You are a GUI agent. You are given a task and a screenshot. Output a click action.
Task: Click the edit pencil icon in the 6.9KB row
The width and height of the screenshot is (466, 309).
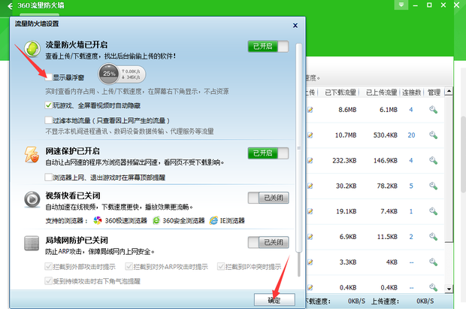pos(310,237)
